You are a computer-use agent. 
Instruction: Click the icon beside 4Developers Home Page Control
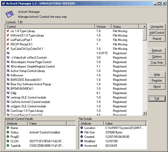(8, 62)
